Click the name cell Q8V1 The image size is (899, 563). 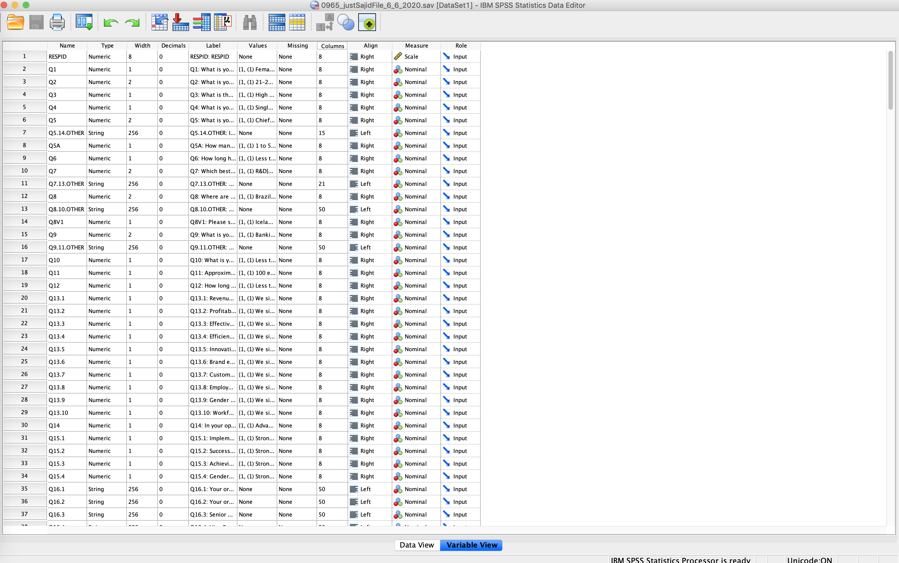(x=67, y=222)
